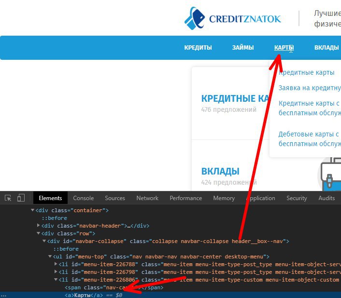Select the ::before line under container
The height and width of the screenshot is (298, 341).
pos(55,218)
